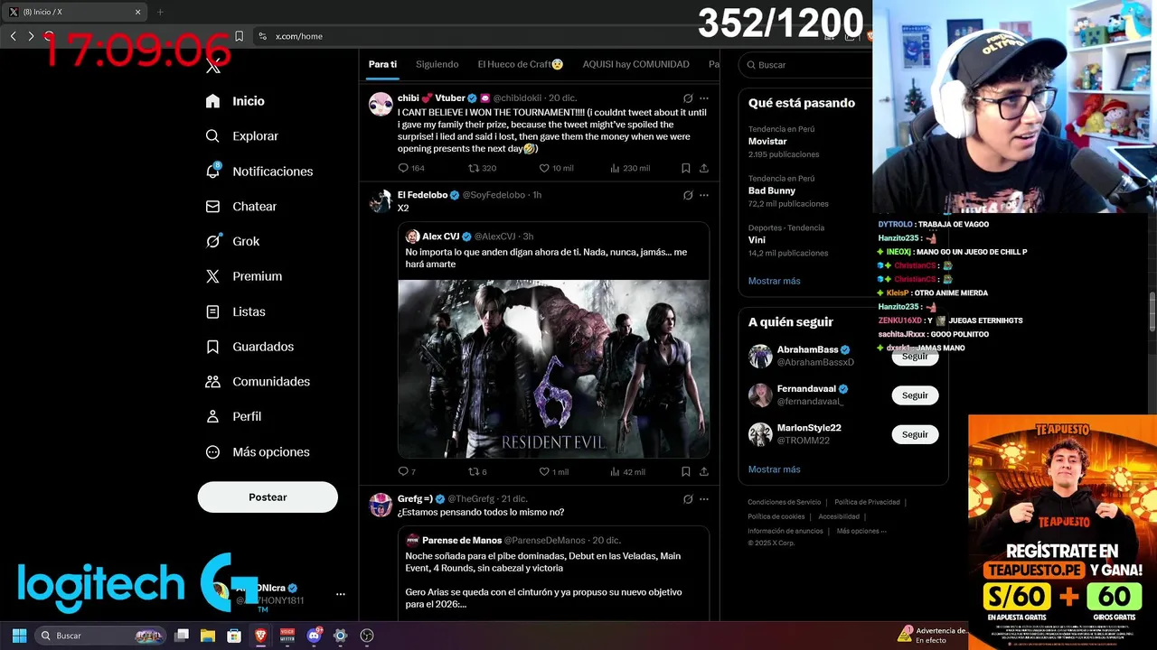This screenshot has width=1157, height=650.
Task: Switch to Siguiendo tab
Action: click(437, 64)
